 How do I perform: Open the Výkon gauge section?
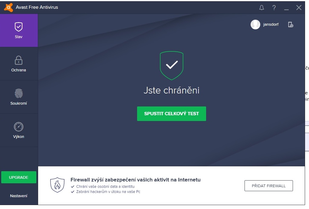click(x=19, y=130)
